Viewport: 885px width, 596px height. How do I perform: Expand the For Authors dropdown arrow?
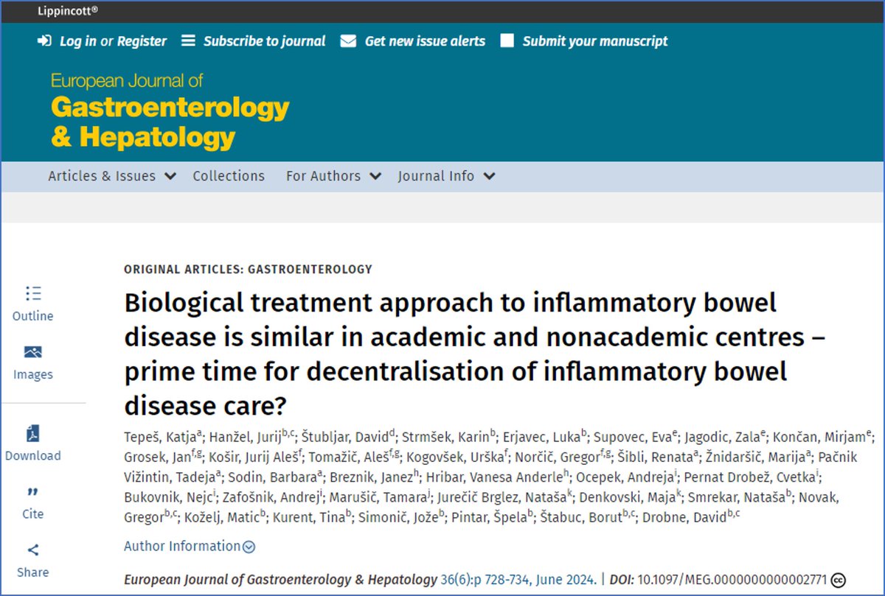pyautogui.click(x=375, y=176)
